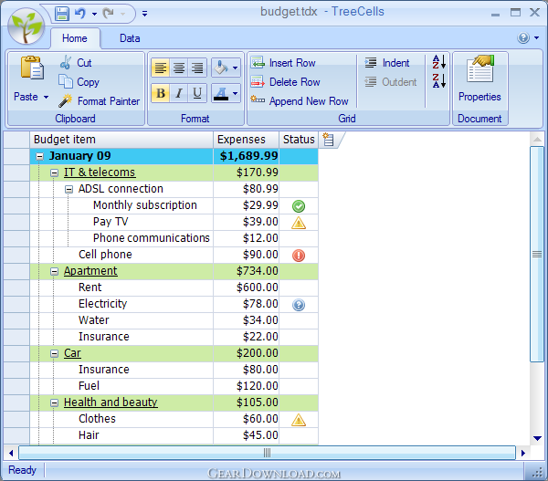Click the Expenses column header
The image size is (548, 481).
[246, 140]
